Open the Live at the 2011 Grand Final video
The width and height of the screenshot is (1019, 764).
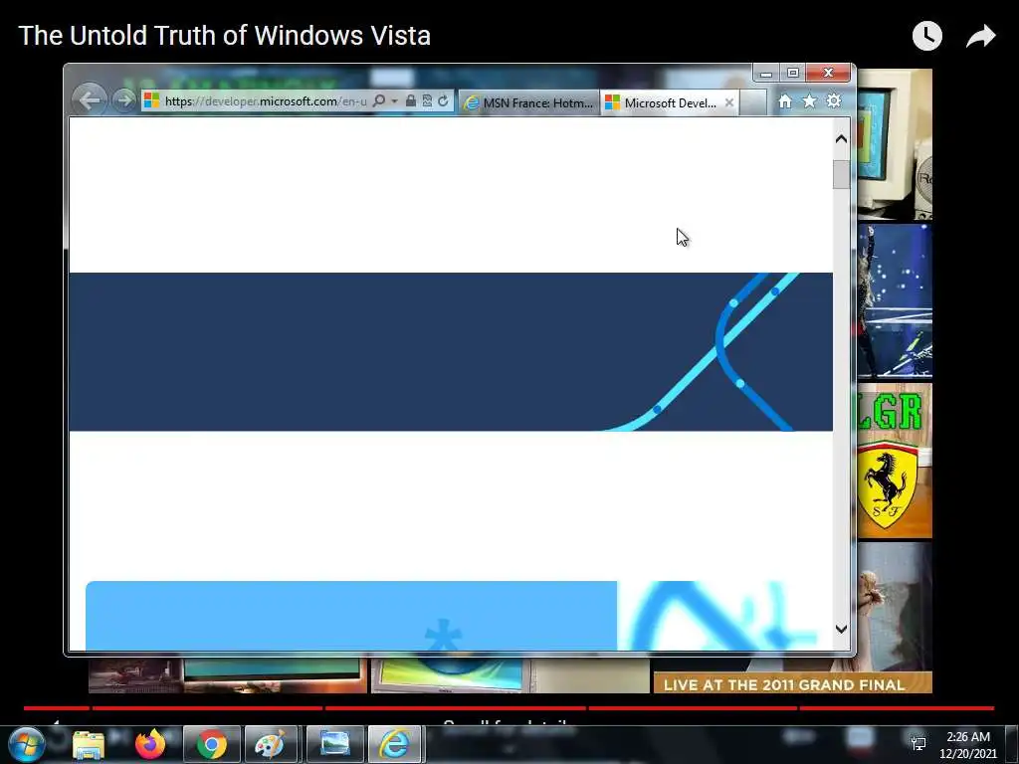[793, 675]
